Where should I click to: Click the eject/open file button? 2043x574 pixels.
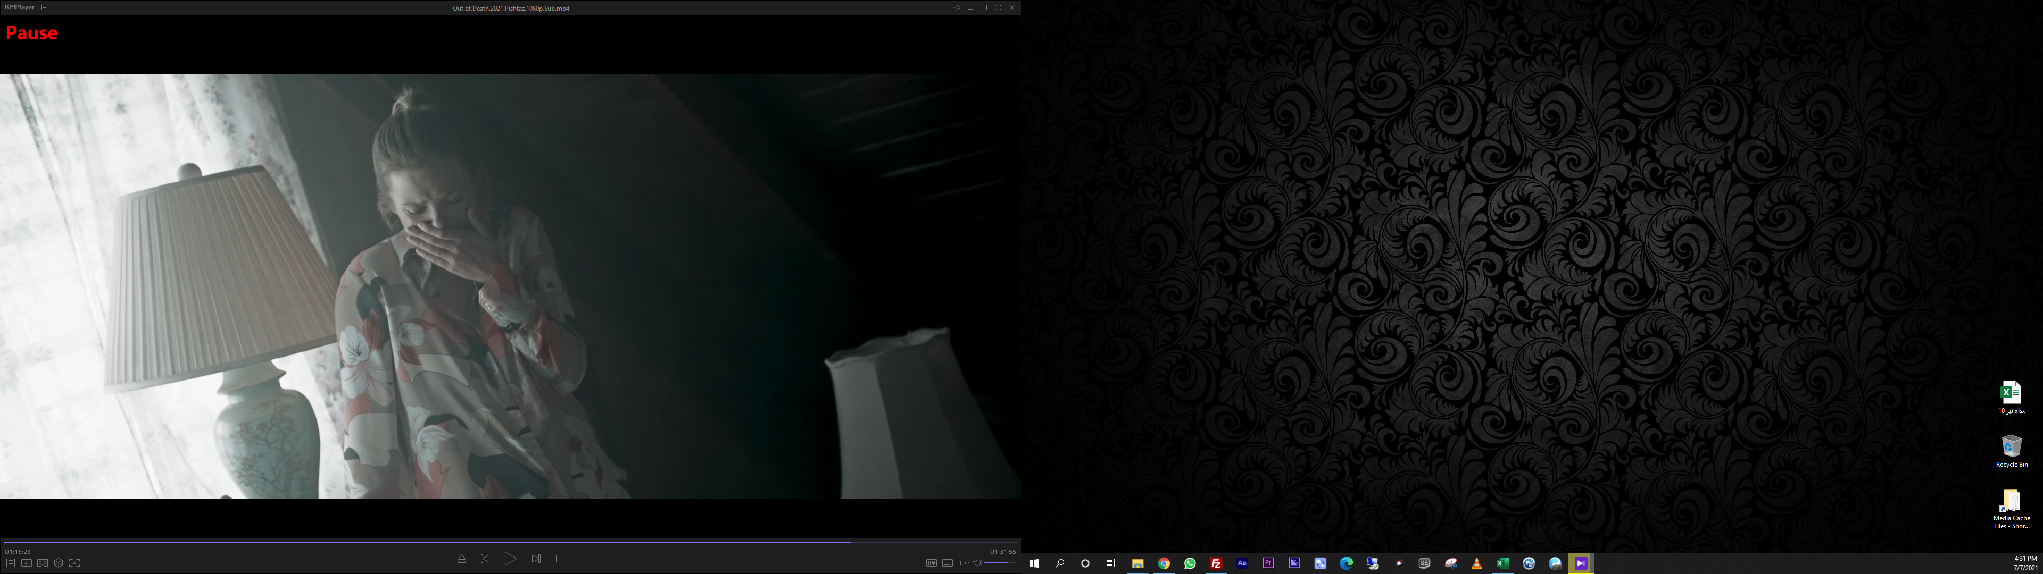462,559
